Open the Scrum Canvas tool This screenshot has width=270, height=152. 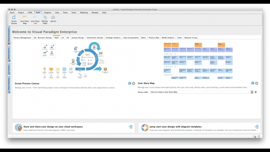(x=14, y=20)
